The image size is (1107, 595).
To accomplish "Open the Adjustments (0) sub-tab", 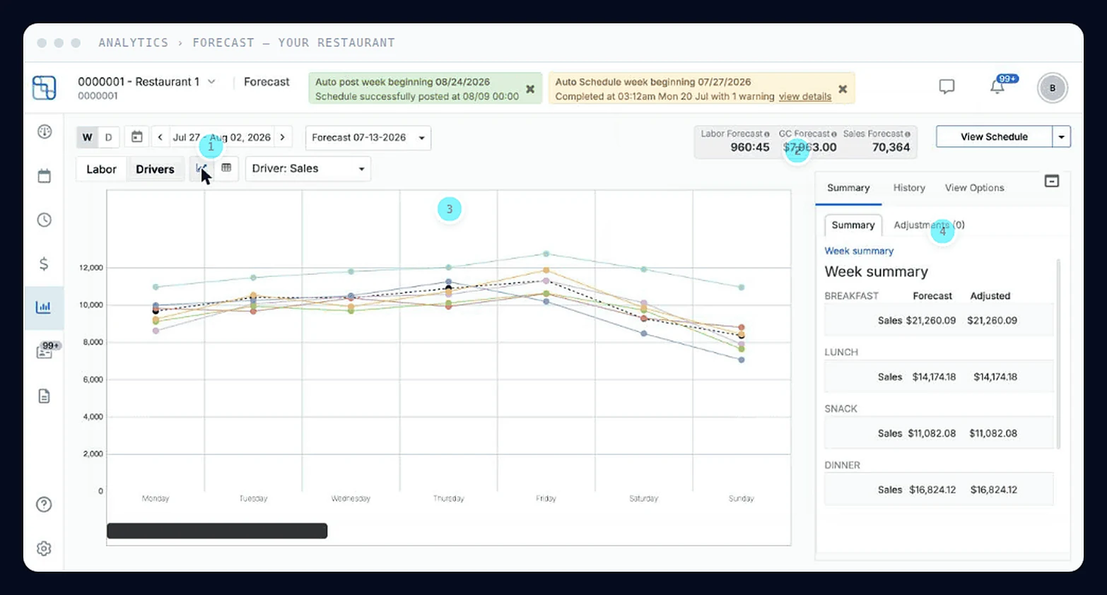I will coord(929,225).
